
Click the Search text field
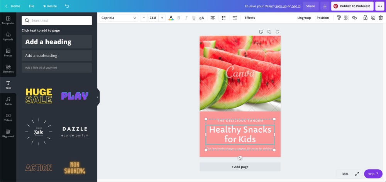(57, 20)
